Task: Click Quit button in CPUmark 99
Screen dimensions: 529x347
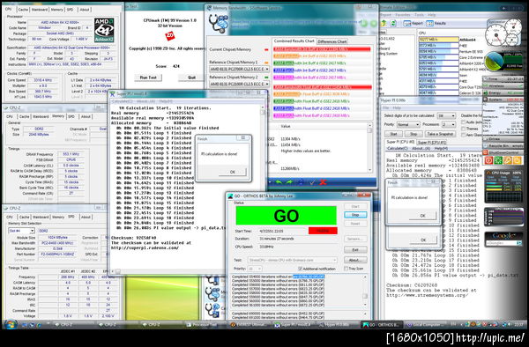Action: coord(191,78)
